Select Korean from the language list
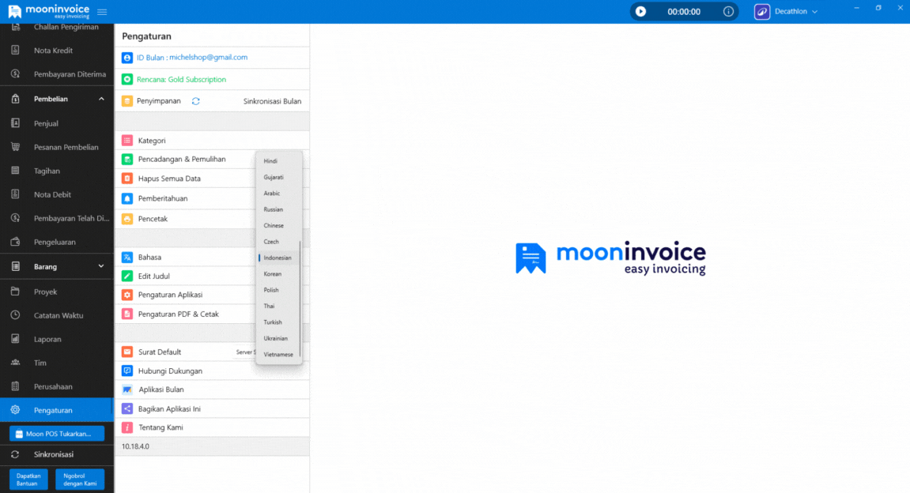 [272, 273]
